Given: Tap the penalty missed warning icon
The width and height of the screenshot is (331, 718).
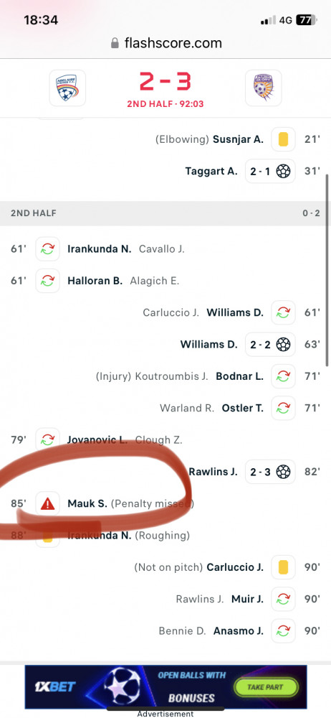Looking at the screenshot, I should 47,504.
